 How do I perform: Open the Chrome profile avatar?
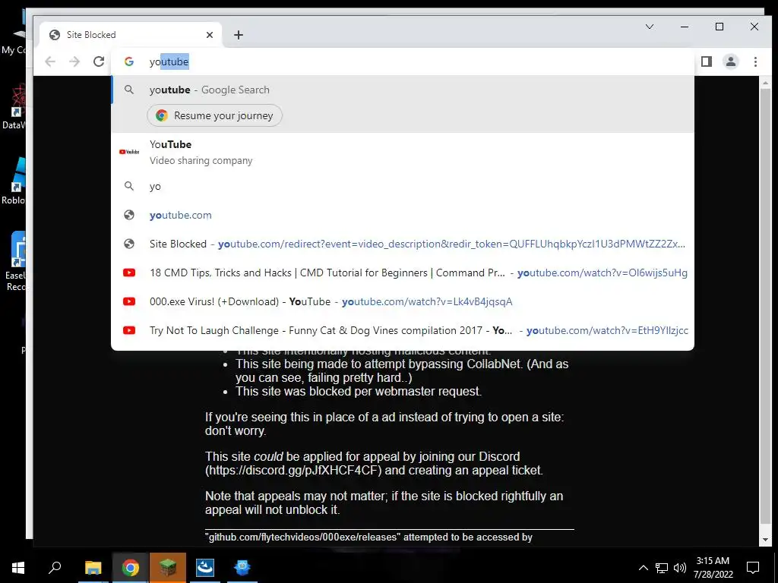click(730, 61)
